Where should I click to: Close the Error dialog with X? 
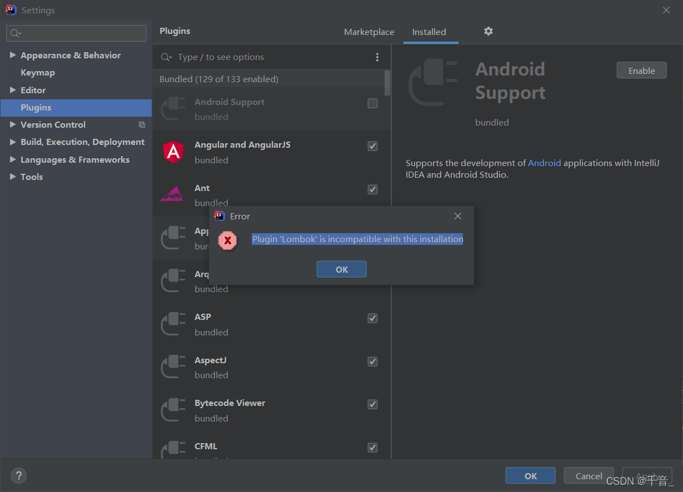pyautogui.click(x=458, y=216)
